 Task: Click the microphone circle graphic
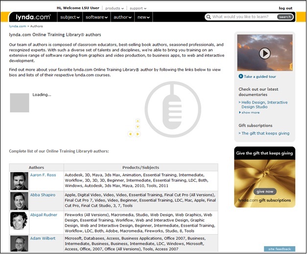tap(173, 109)
